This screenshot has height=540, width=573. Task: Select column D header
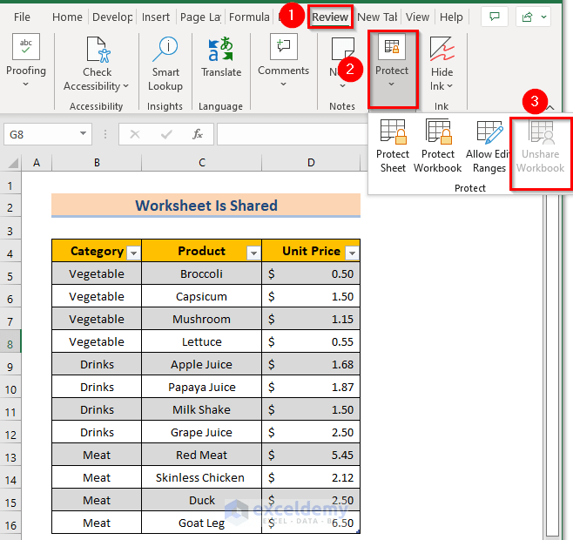[311, 163]
